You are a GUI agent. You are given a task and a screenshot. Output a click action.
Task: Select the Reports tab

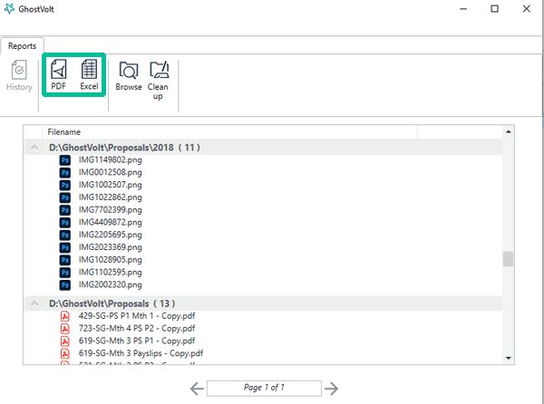click(x=22, y=45)
